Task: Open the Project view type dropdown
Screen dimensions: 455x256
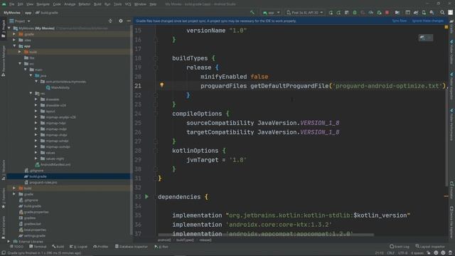Action: [20, 21]
